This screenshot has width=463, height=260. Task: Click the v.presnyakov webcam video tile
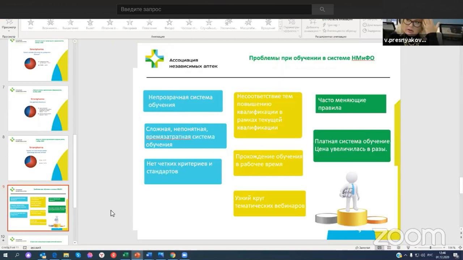(423, 32)
